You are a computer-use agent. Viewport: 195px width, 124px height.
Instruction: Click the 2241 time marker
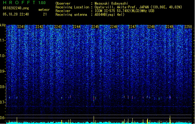tap(21, 27)
